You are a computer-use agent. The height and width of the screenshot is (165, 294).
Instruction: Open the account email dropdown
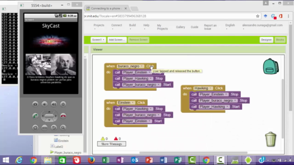[x=262, y=27]
